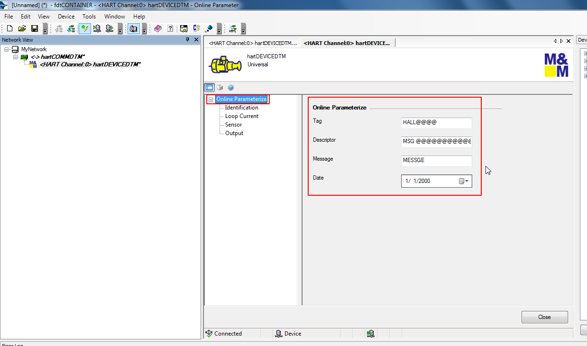
Task: Open dropdown arrow after the open book icon
Action: 144,29
